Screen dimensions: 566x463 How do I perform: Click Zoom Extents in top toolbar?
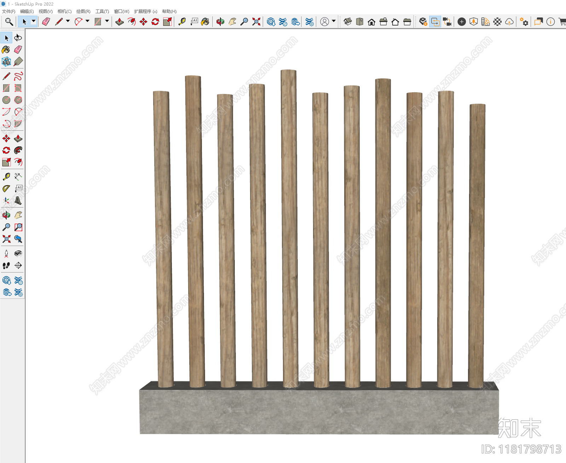tap(256, 22)
